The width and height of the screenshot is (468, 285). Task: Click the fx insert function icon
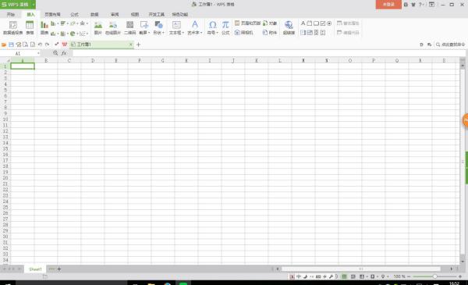click(64, 53)
